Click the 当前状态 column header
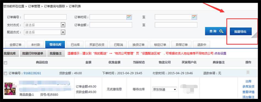 (x=139, y=62)
